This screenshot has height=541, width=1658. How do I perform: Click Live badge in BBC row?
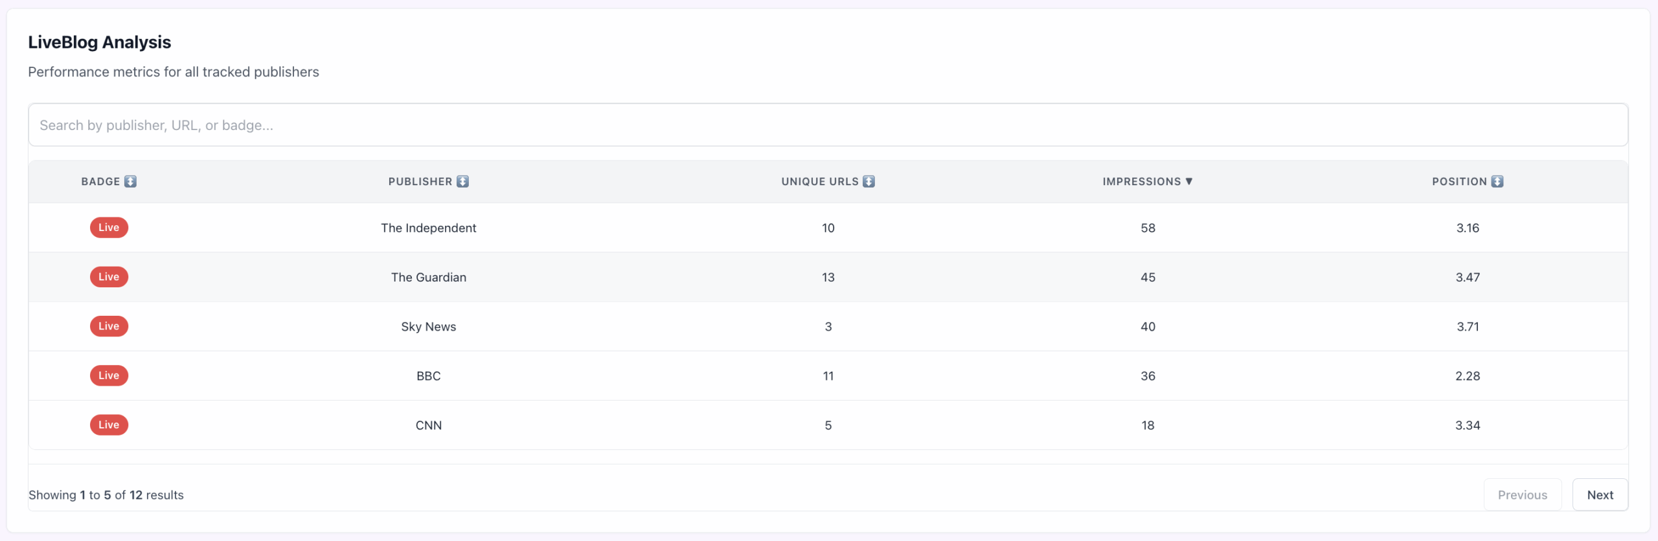(x=109, y=375)
